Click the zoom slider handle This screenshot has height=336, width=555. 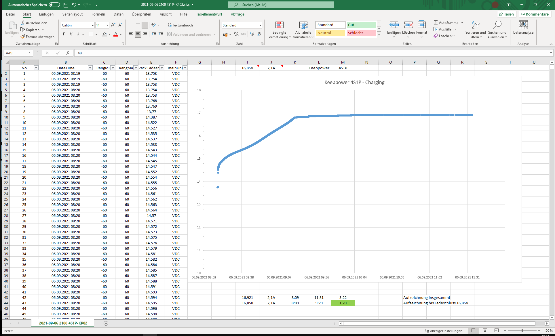522,331
